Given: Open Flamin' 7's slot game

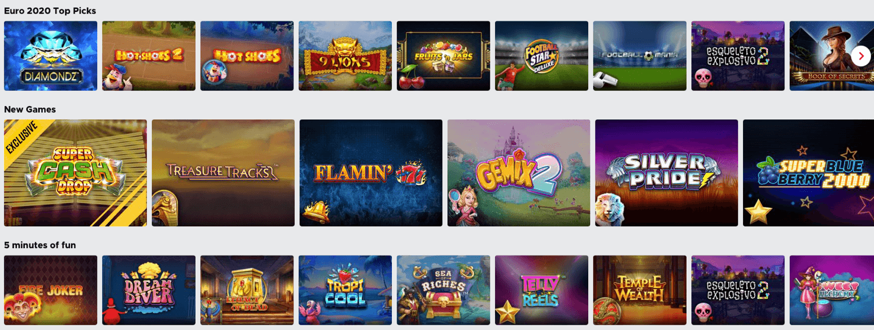Looking at the screenshot, I should tap(371, 173).
